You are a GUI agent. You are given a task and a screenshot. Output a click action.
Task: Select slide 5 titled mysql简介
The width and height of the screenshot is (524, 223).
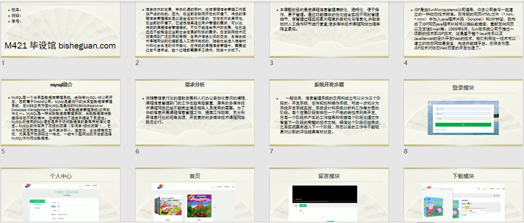pos(61,112)
